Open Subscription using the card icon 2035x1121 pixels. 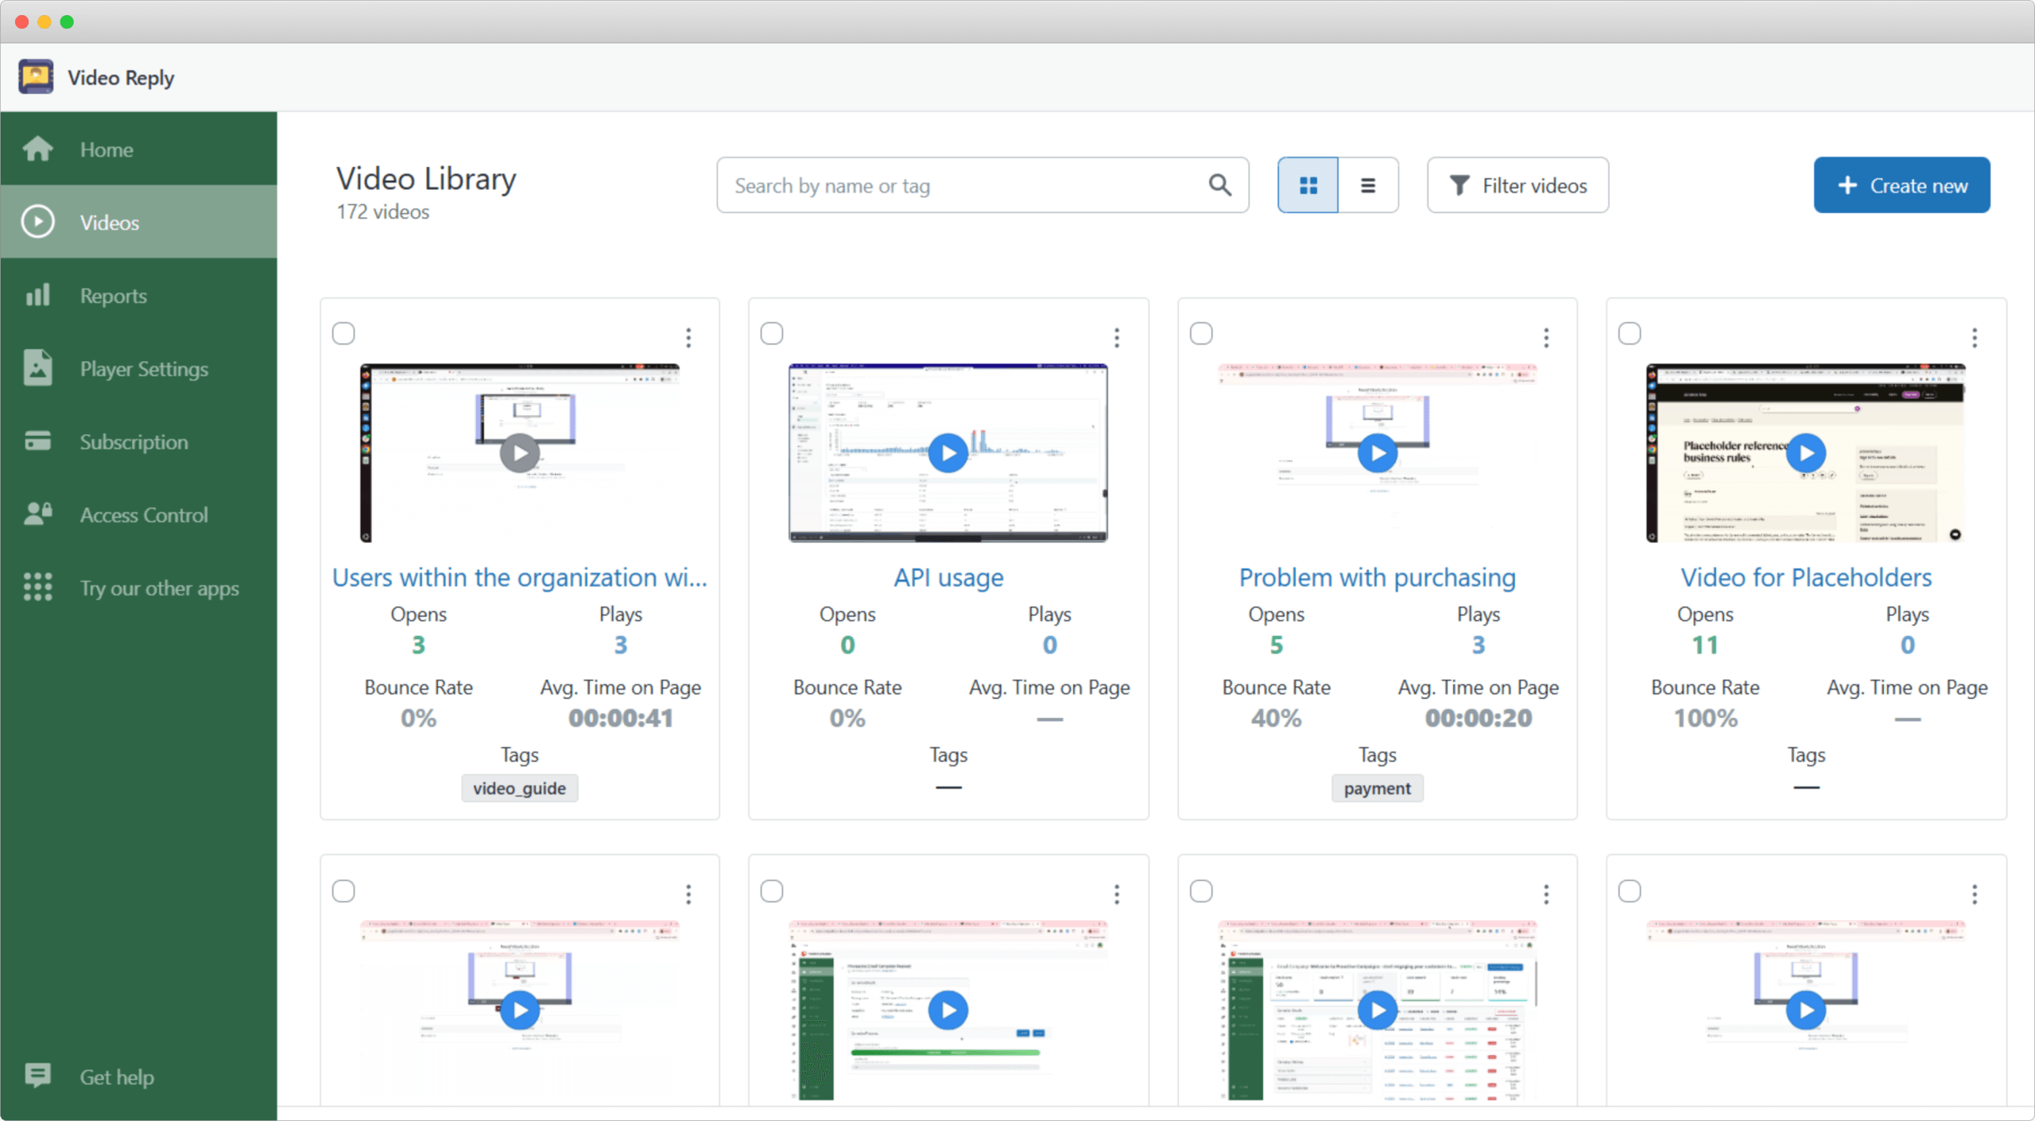pyautogui.click(x=37, y=441)
